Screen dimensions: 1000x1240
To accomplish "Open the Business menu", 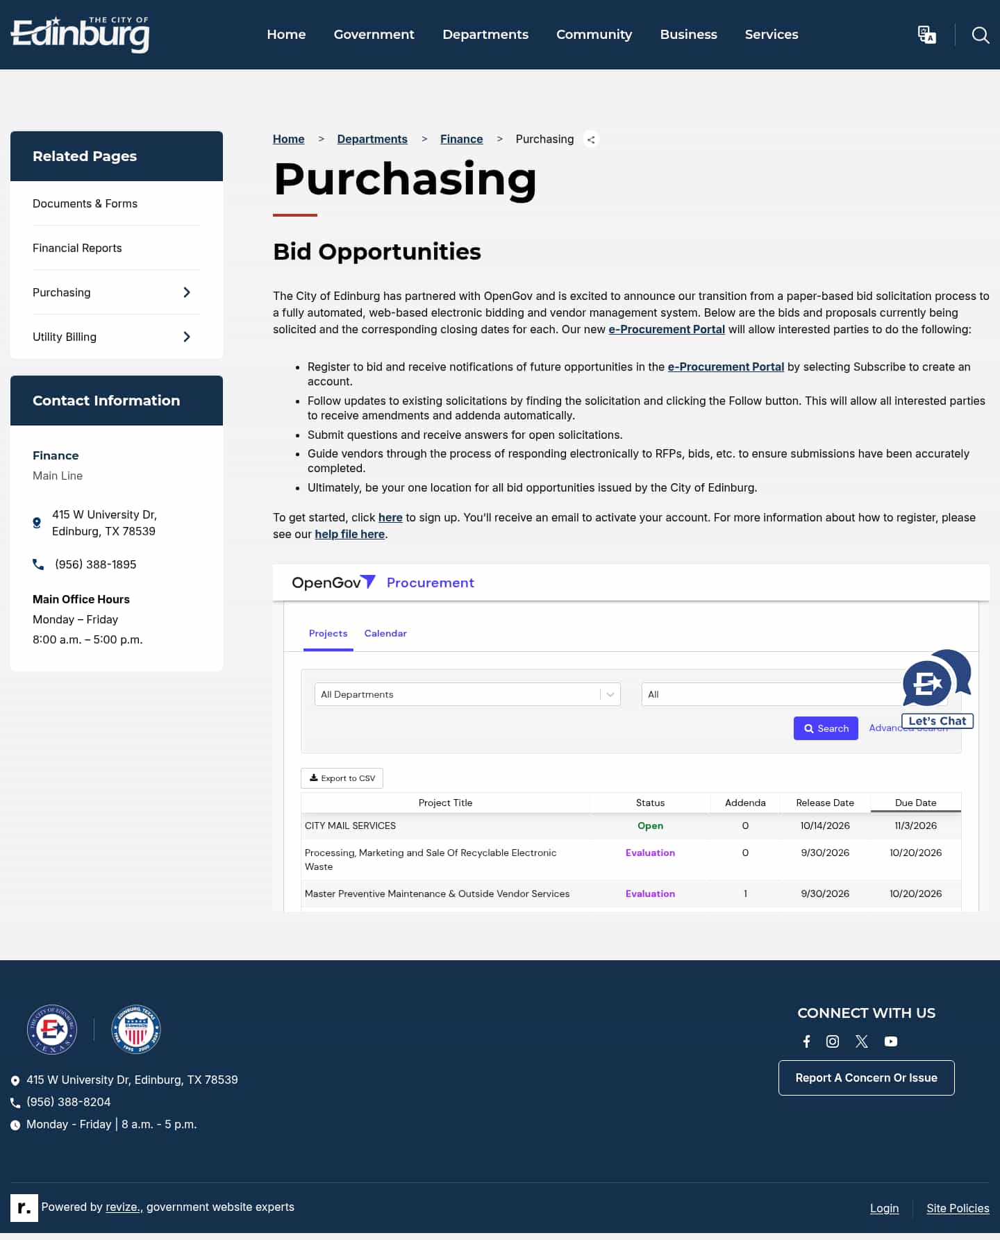I will coord(688,35).
